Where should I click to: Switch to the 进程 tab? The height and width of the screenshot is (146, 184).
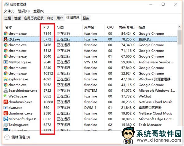[x=8, y=18]
